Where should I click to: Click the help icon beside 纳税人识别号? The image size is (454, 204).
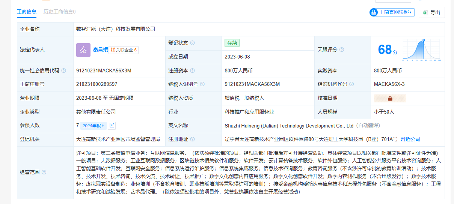click(202, 84)
